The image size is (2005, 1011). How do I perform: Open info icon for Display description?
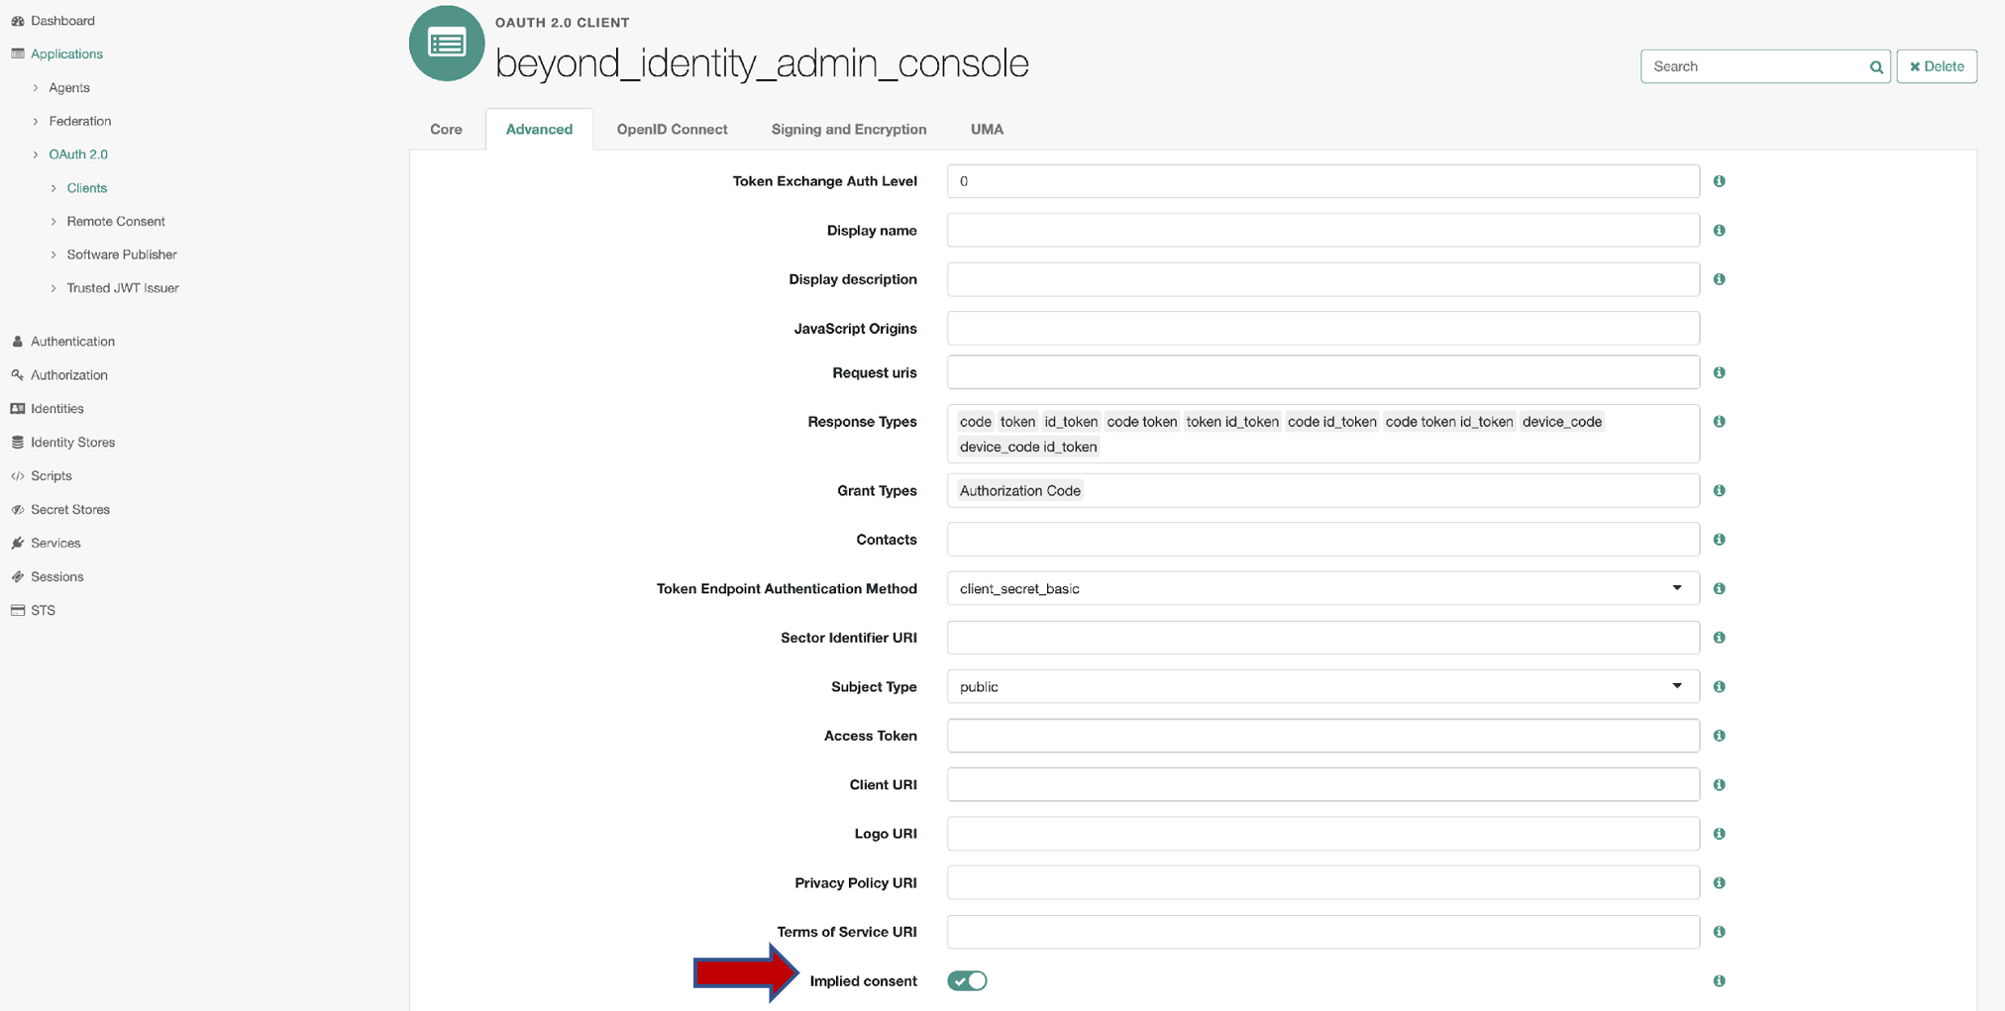1719,279
